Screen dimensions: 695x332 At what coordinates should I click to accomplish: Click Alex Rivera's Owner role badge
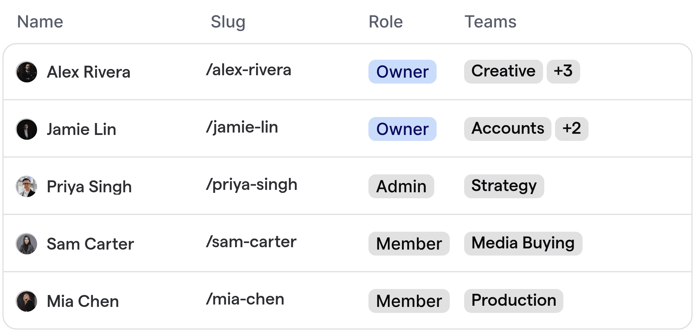[402, 72]
